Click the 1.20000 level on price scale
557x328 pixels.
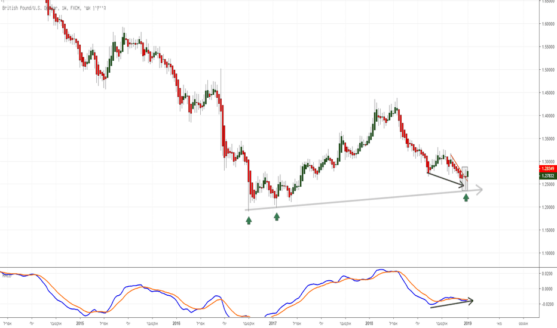coord(548,207)
